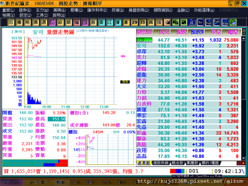248x186 pixels.
Task: Click the 櫃 toolbar icon
Action: (19, 22)
